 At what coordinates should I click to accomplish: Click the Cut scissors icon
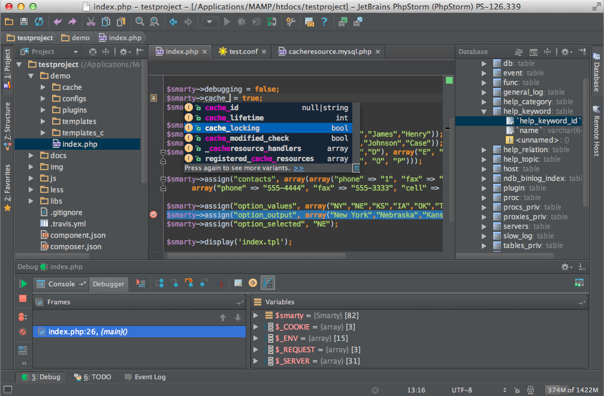[90, 22]
